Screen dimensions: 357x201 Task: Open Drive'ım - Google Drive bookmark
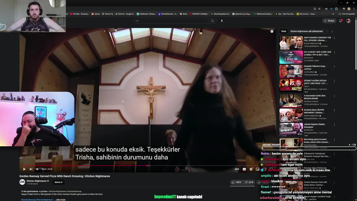[125, 14]
